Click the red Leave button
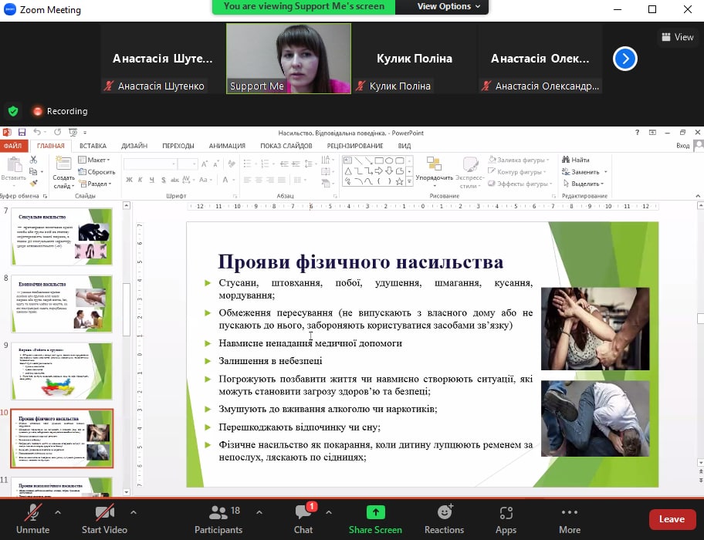This screenshot has height=540, width=704. click(x=671, y=519)
